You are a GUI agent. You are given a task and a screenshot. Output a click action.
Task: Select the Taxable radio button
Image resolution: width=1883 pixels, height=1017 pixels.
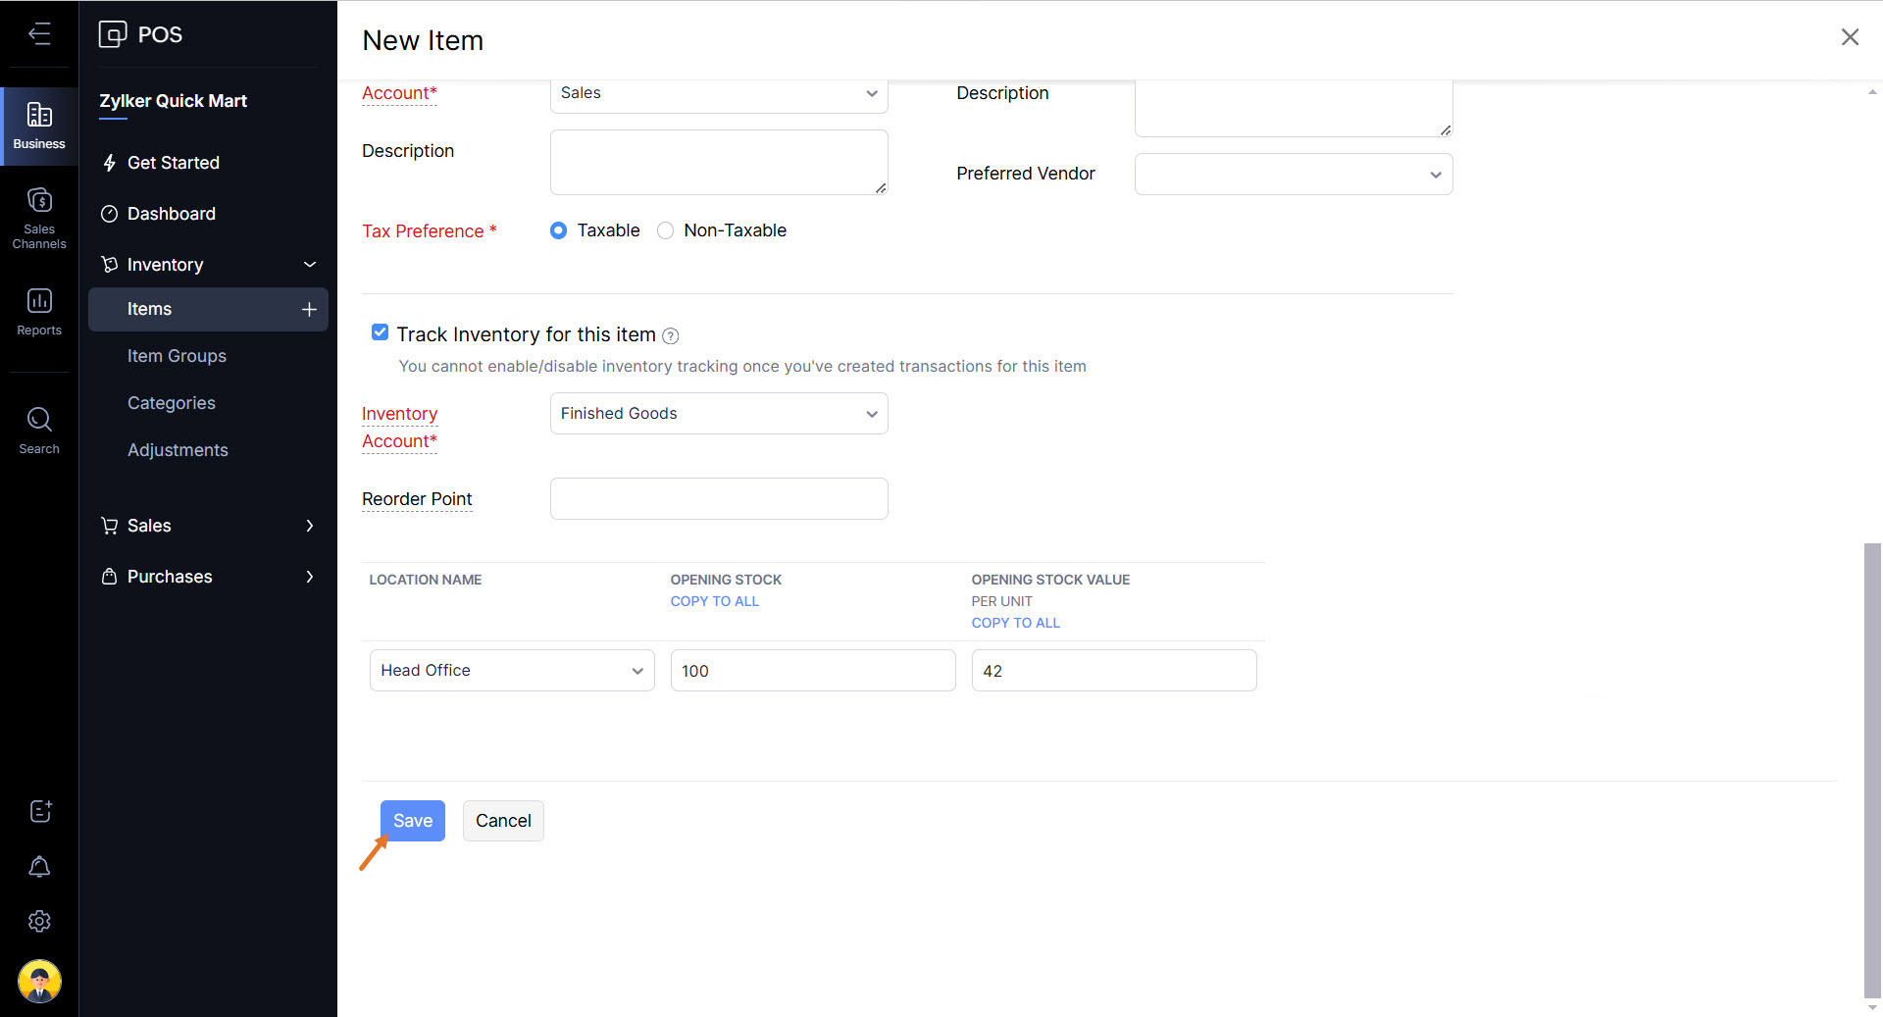click(558, 230)
